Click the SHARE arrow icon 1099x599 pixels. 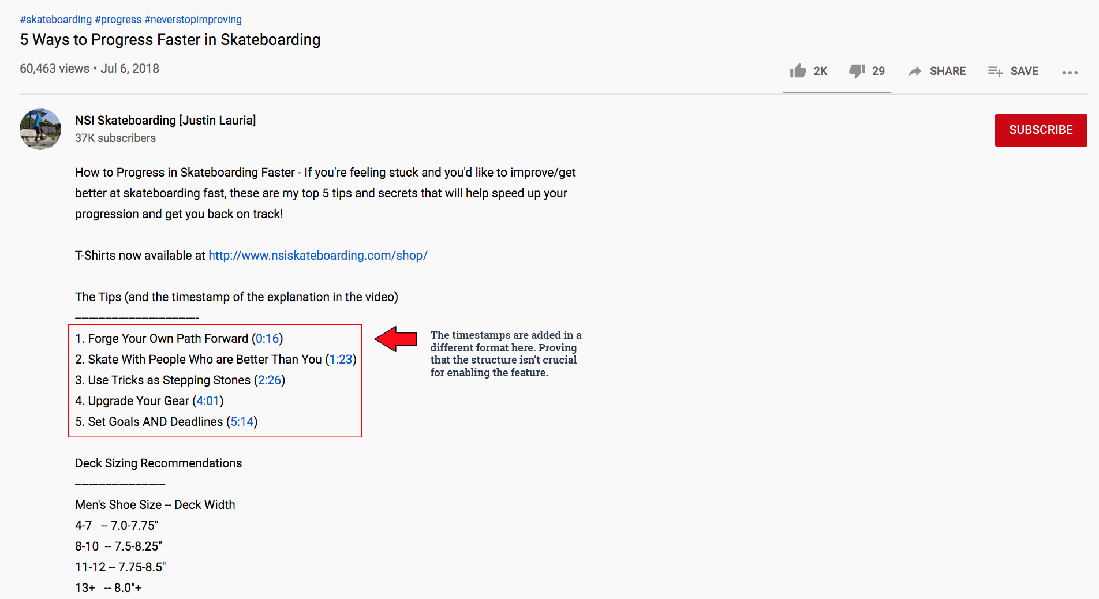pyautogui.click(x=915, y=70)
